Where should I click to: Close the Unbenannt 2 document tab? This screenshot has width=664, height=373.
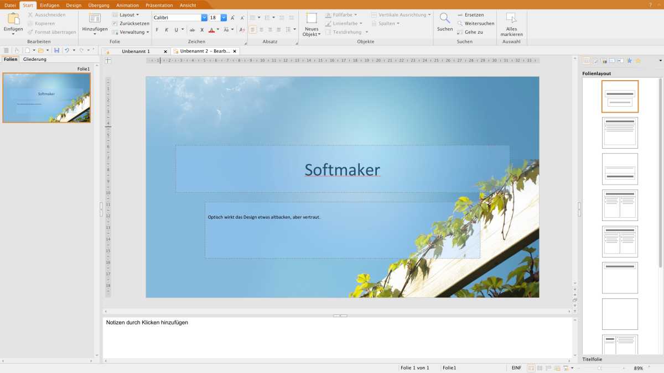point(235,51)
